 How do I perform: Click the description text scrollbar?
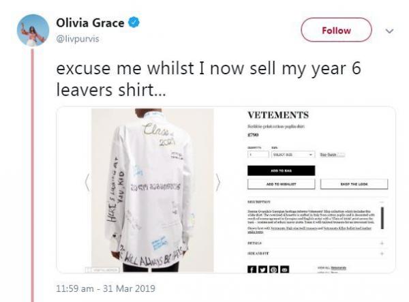382,218
